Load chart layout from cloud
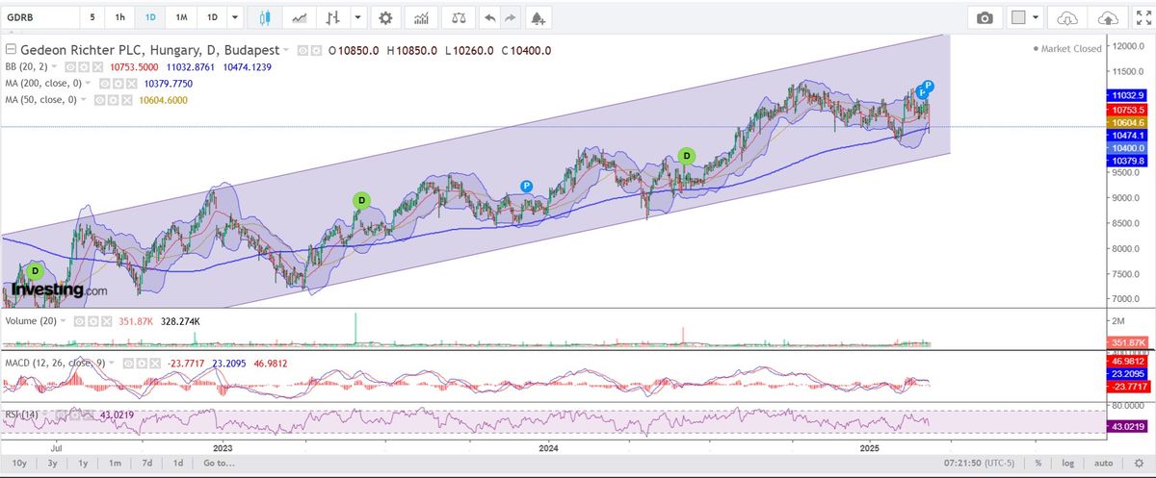 (1067, 18)
